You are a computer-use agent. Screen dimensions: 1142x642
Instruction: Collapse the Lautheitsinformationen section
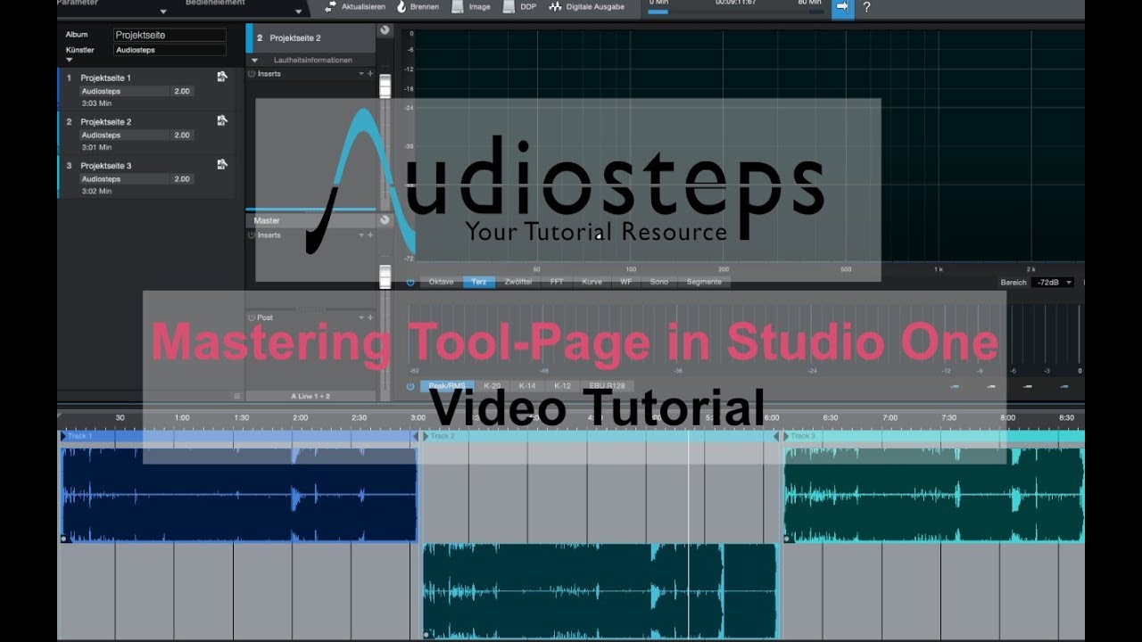pos(254,60)
